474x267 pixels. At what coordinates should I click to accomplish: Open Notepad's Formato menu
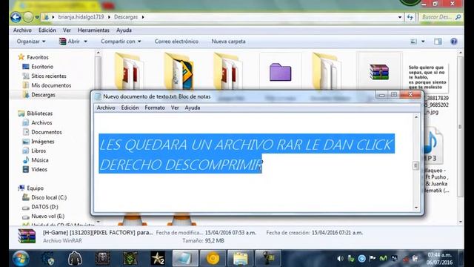[155, 108]
